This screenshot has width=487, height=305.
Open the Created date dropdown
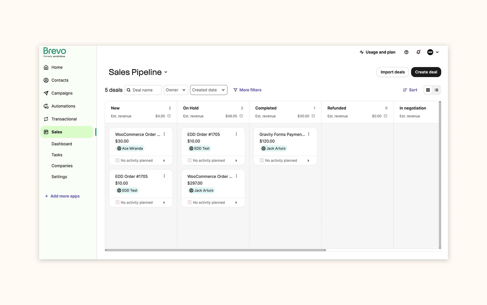click(208, 90)
